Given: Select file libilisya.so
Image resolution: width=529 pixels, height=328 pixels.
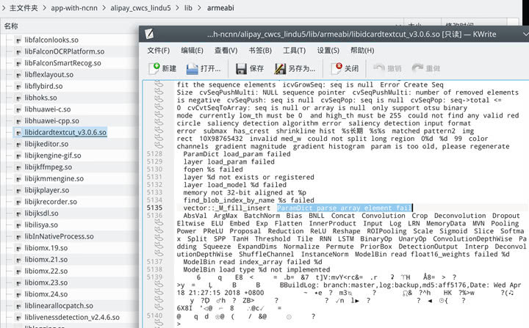Looking at the screenshot, I should pos(41,225).
